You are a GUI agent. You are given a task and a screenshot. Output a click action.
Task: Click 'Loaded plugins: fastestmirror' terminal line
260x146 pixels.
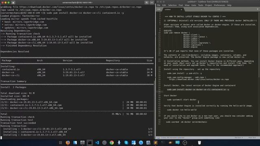(x=20, y=16)
